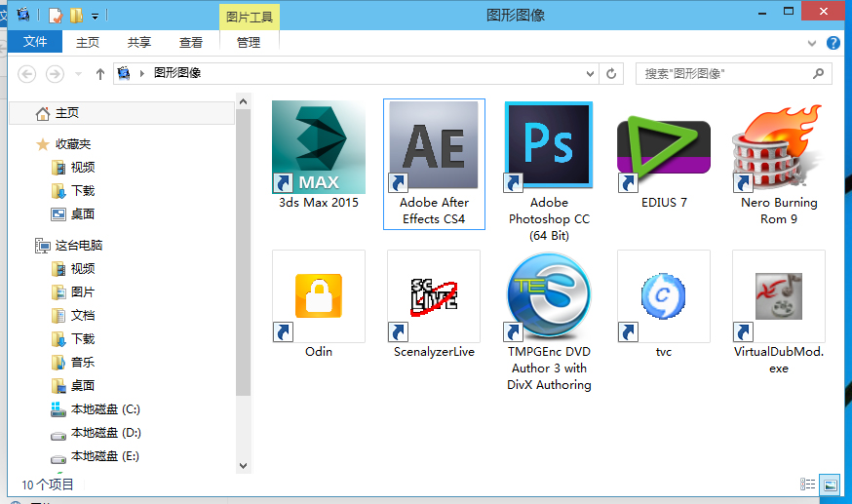The height and width of the screenshot is (504, 852).
Task: Click 图形图像 in the address bar
Action: click(x=177, y=73)
